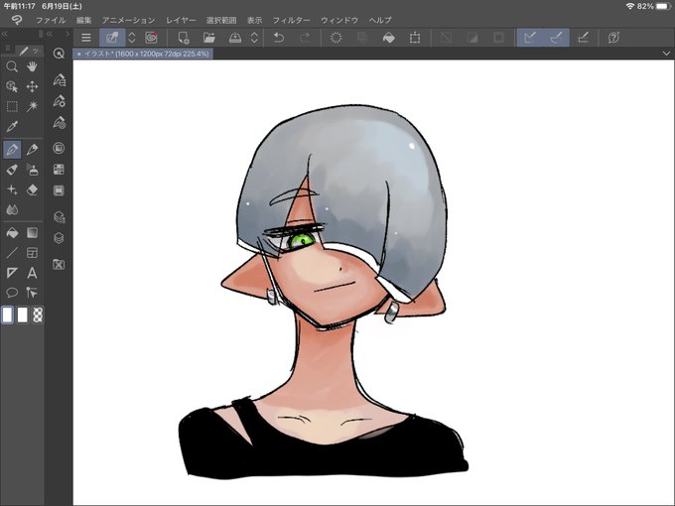Select the Pencil tool
This screenshot has width=675, height=506.
coord(32,149)
